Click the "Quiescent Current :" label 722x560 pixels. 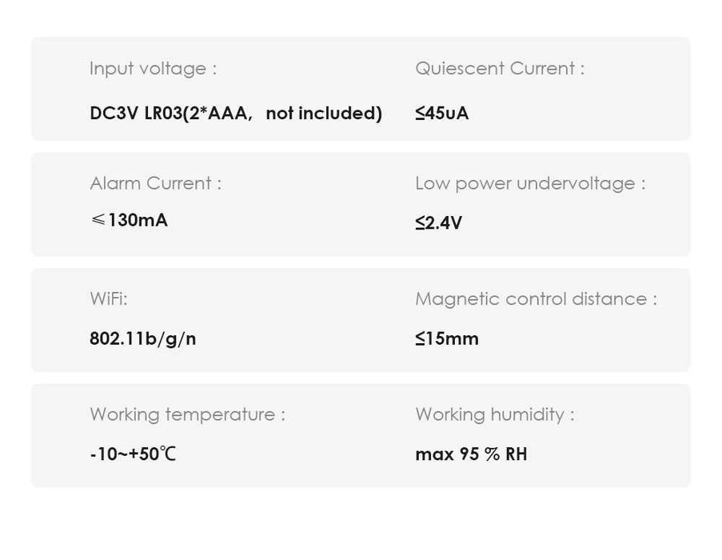click(x=500, y=69)
